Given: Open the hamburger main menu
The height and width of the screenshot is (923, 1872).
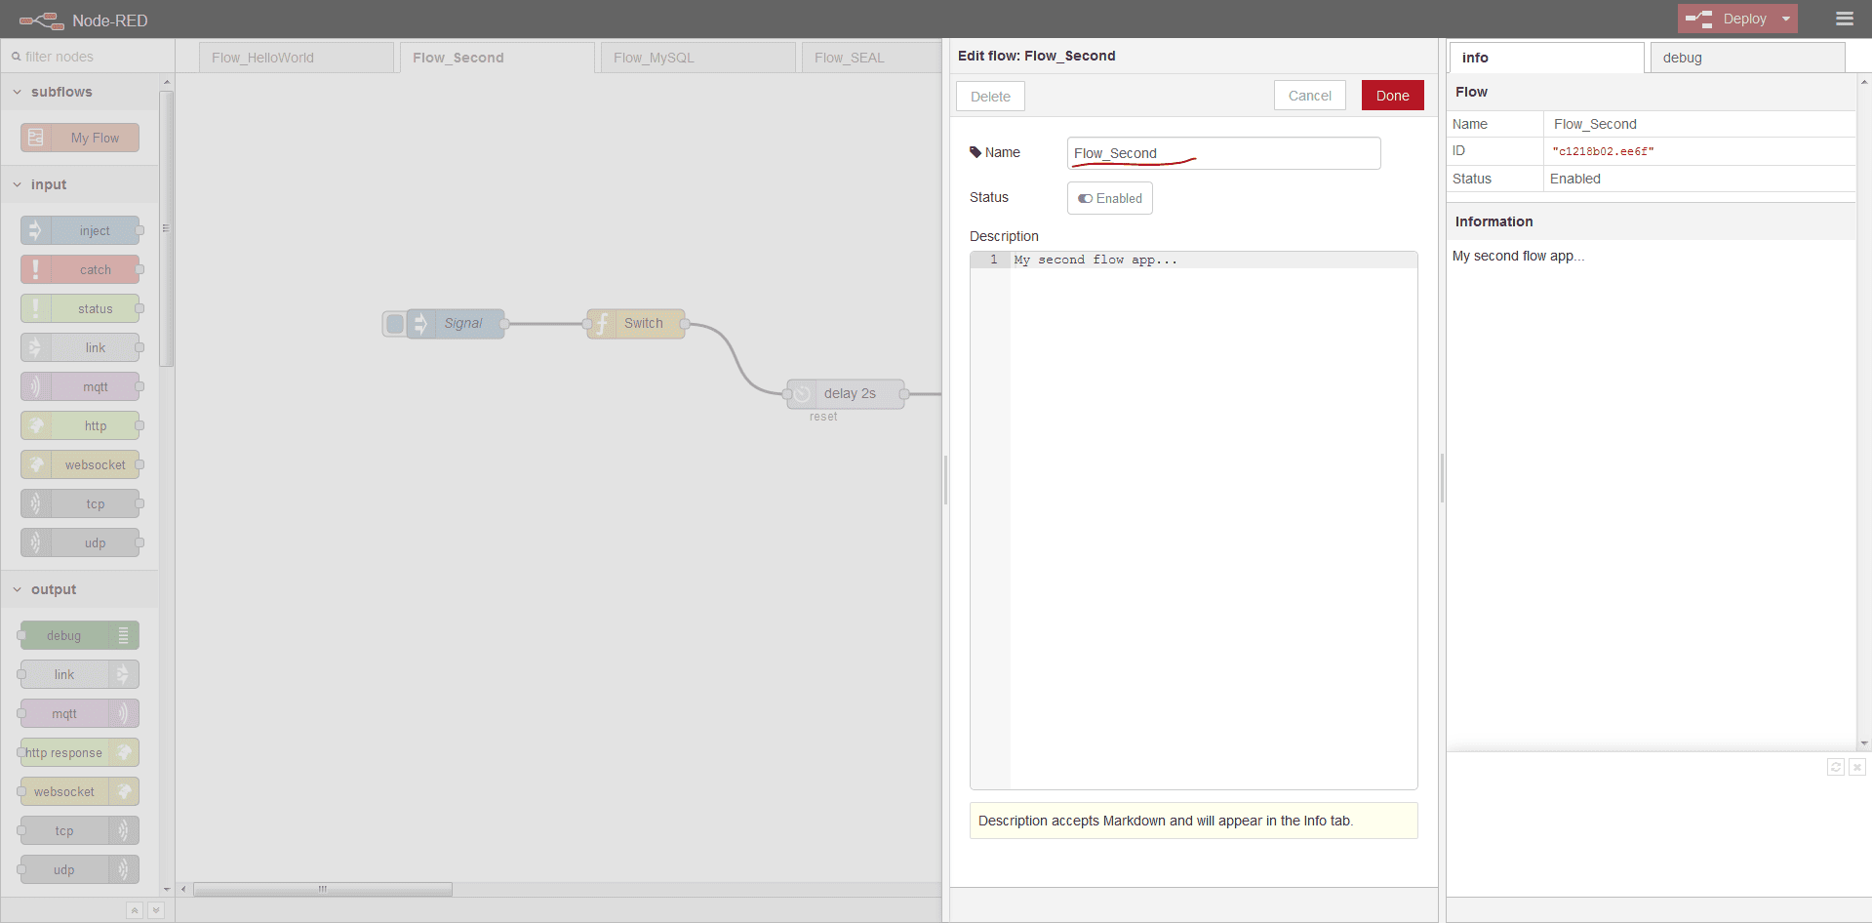Looking at the screenshot, I should coord(1844,19).
